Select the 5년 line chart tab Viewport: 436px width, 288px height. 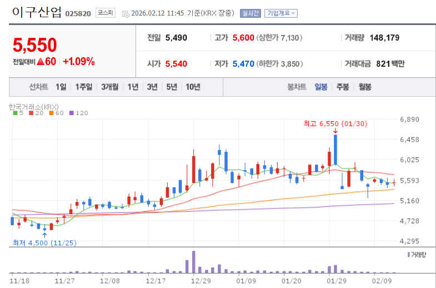[172, 87]
